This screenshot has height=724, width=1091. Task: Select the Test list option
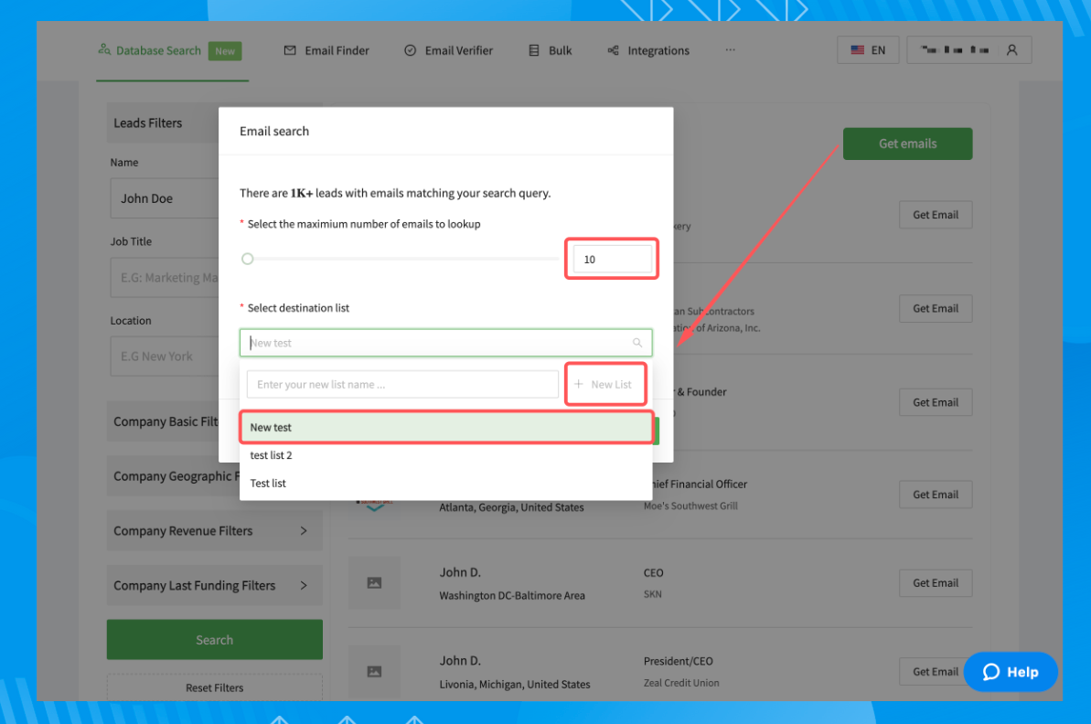446,484
